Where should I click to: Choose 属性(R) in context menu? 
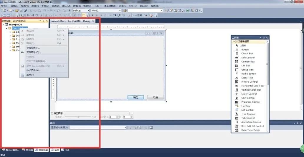(44, 75)
